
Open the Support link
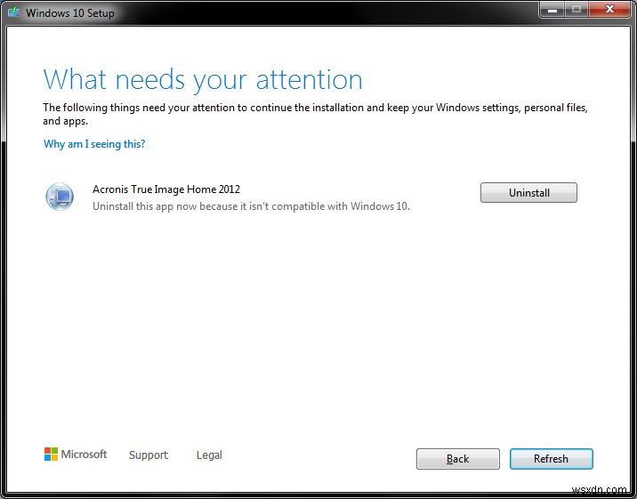coord(149,455)
